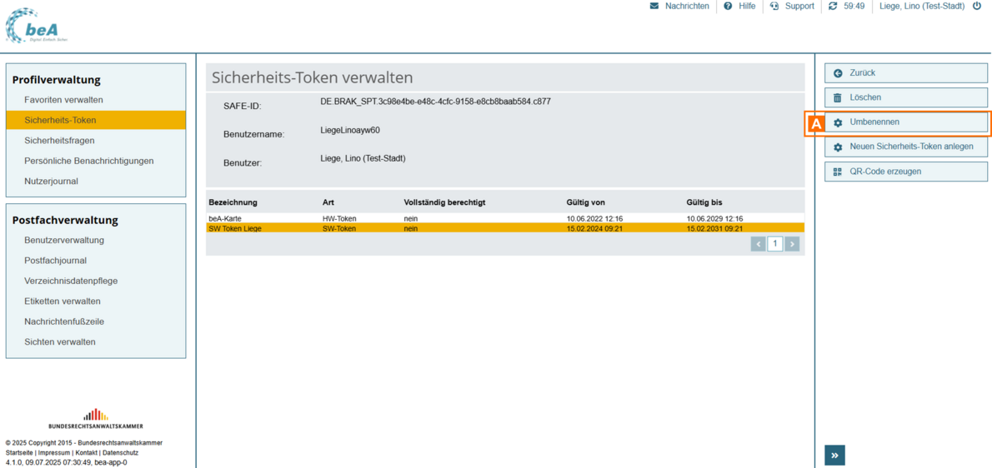Click the power logout icon

pyautogui.click(x=977, y=6)
